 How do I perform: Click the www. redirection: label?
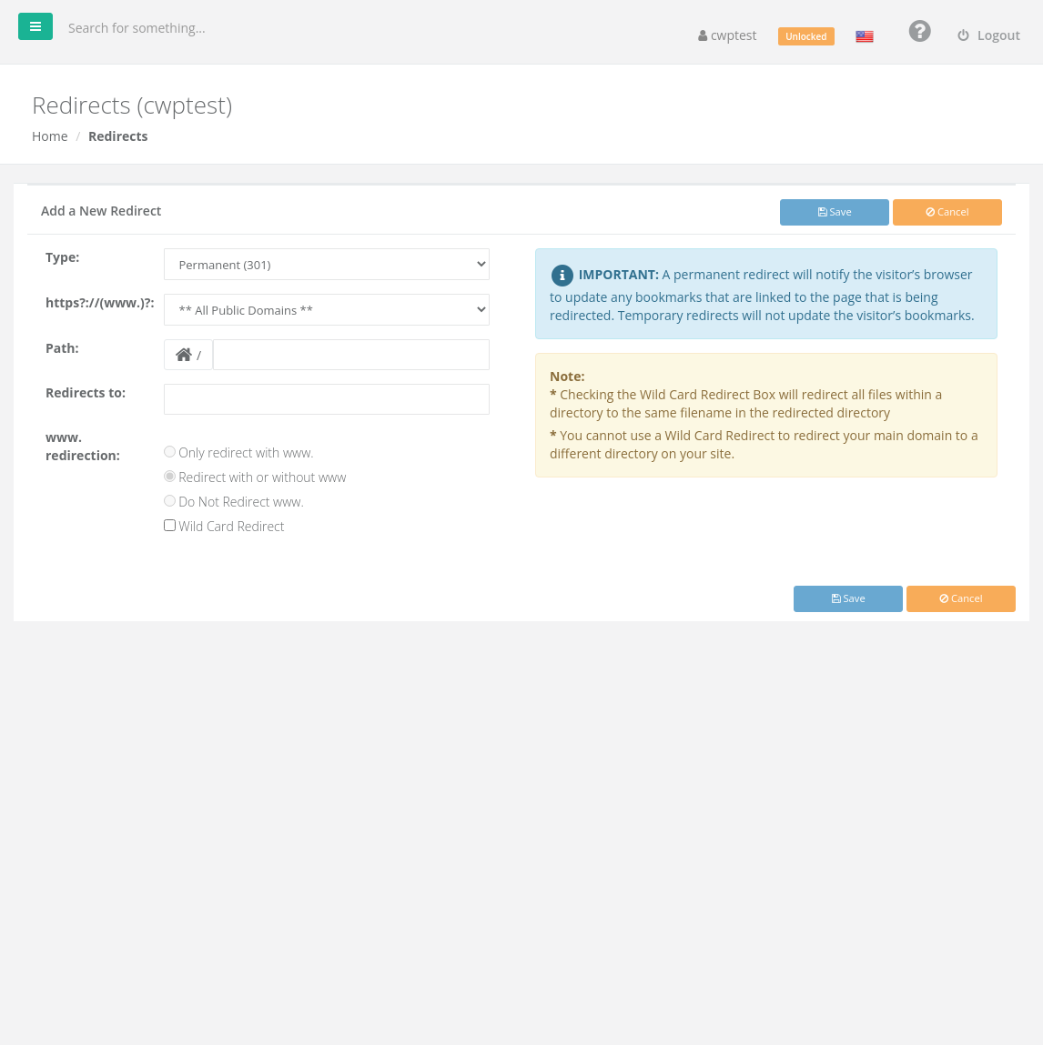click(83, 447)
